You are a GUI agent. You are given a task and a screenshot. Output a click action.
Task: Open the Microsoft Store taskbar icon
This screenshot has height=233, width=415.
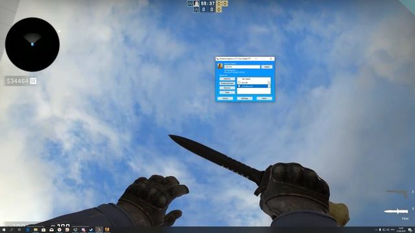pyautogui.click(x=43, y=230)
